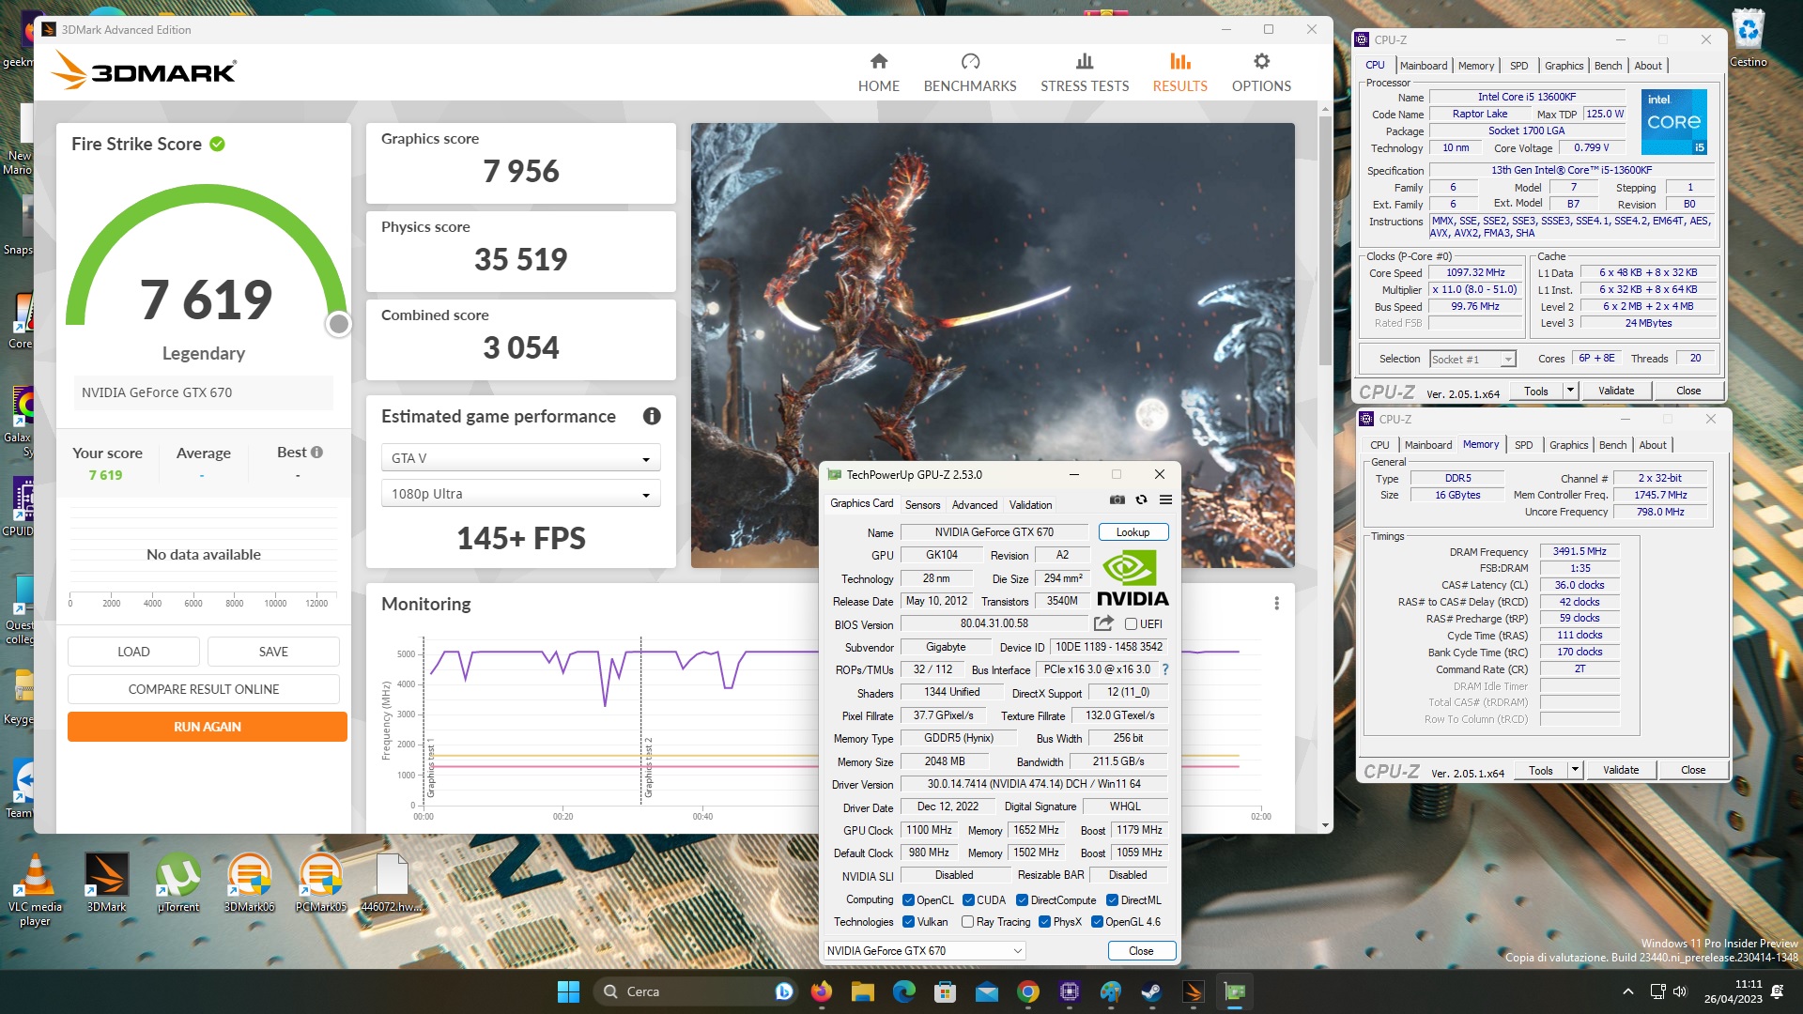The width and height of the screenshot is (1803, 1014).
Task: Click the 3DMark results vertical scrollbar
Action: (x=1325, y=240)
